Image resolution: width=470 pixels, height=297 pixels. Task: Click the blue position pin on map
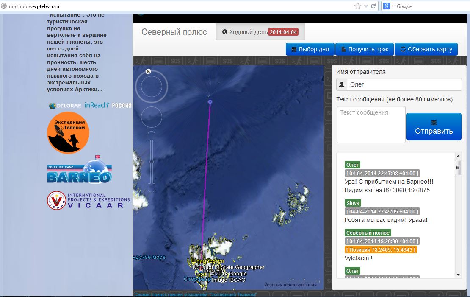point(210,102)
